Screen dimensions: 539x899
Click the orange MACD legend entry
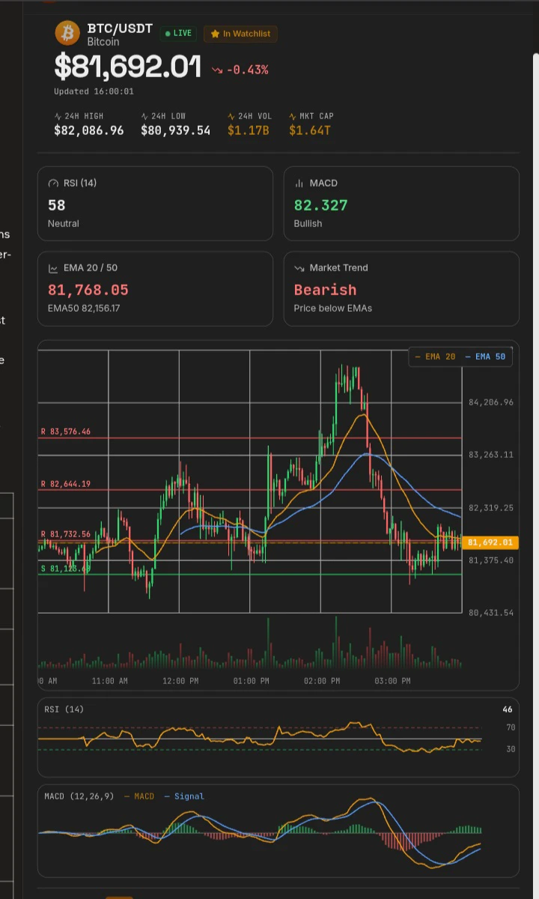(139, 796)
